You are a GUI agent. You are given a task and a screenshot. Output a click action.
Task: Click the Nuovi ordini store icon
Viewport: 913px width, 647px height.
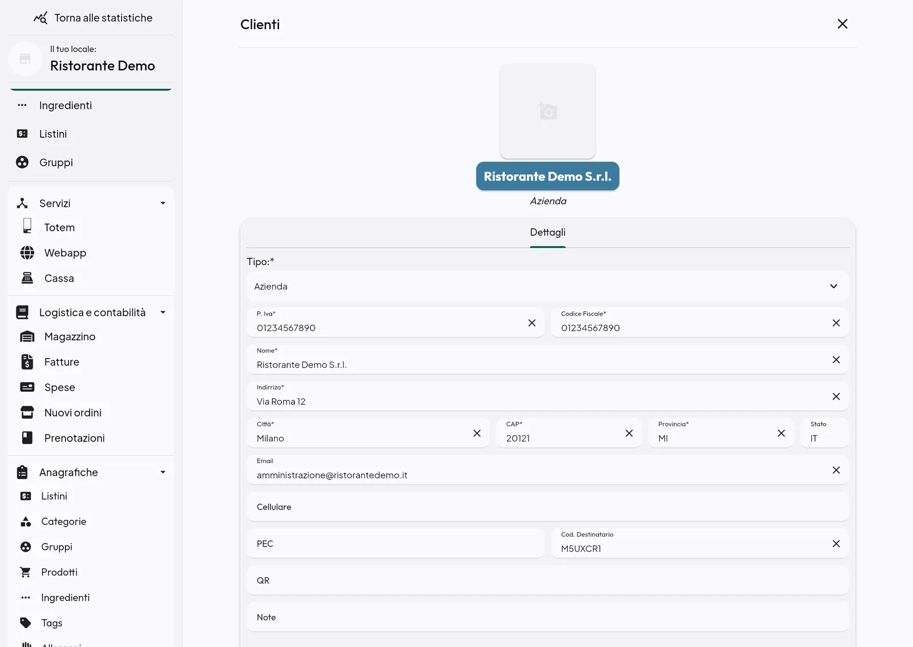(x=27, y=412)
